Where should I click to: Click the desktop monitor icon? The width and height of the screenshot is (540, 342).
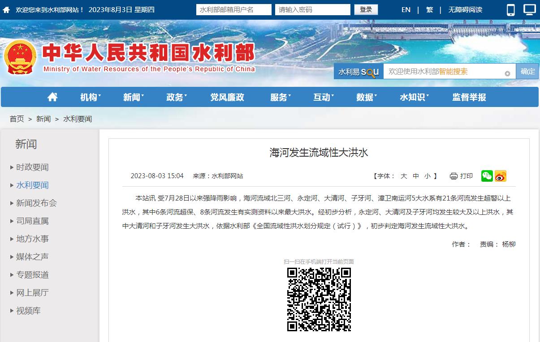point(529,10)
